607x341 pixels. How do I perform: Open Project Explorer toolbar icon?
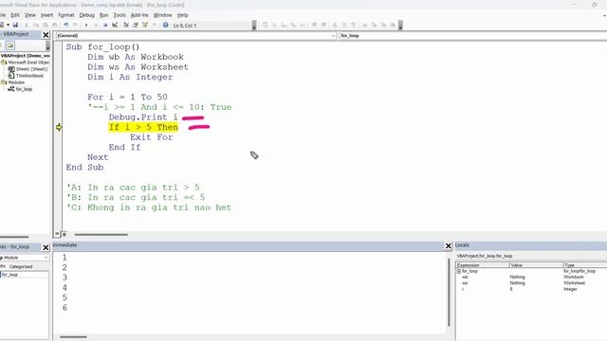point(126,26)
